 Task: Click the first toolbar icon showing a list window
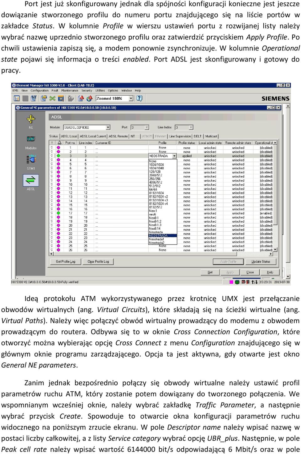pos(17,98)
